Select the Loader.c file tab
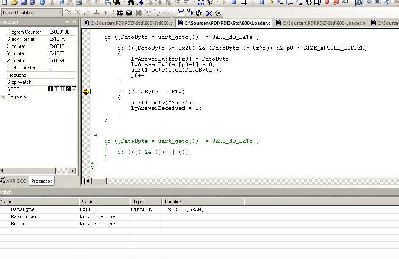The width and height of the screenshot is (399, 259). click(224, 23)
